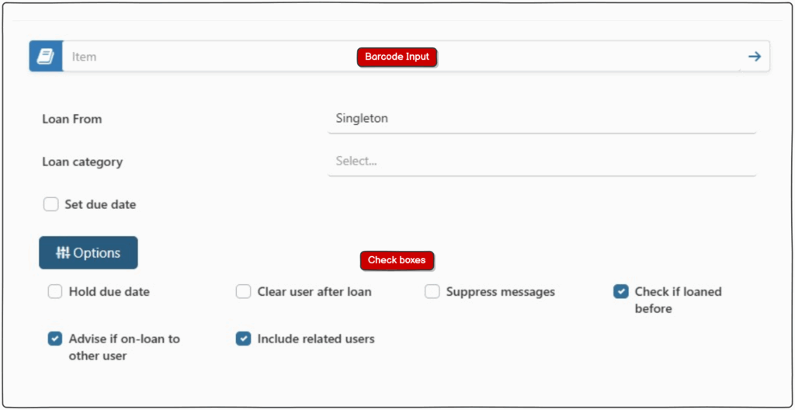Click the 'Suppress messages' label text
This screenshot has width=795, height=410.
pos(501,292)
